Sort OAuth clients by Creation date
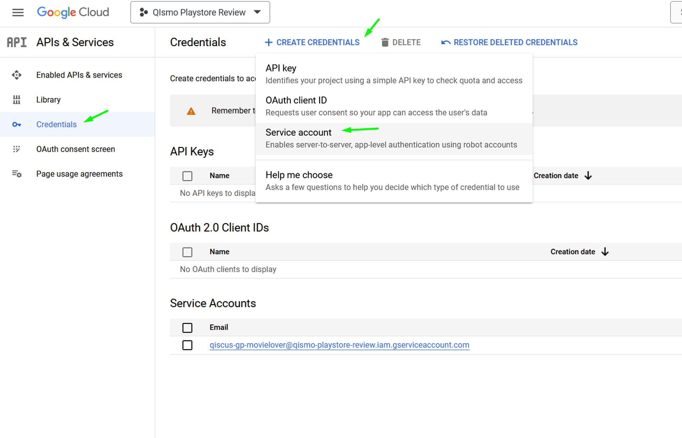Image resolution: width=682 pixels, height=438 pixels. [x=573, y=252]
